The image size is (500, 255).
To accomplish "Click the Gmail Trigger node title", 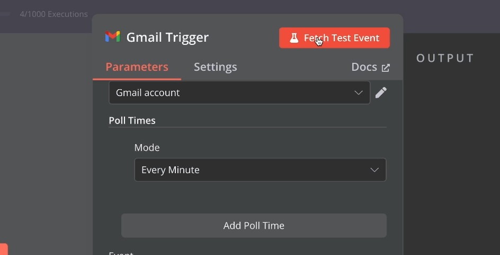I will [167, 37].
